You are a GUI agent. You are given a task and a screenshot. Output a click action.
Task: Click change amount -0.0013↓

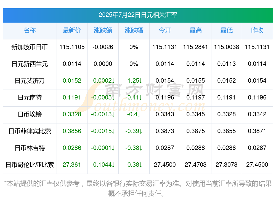click(x=103, y=114)
